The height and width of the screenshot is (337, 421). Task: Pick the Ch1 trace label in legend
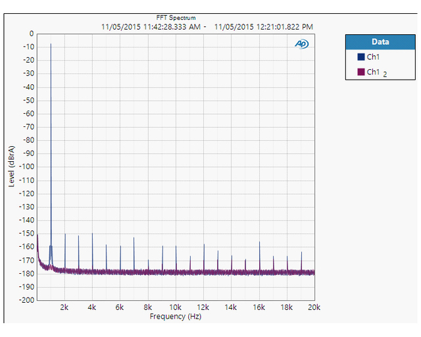pyautogui.click(x=373, y=57)
